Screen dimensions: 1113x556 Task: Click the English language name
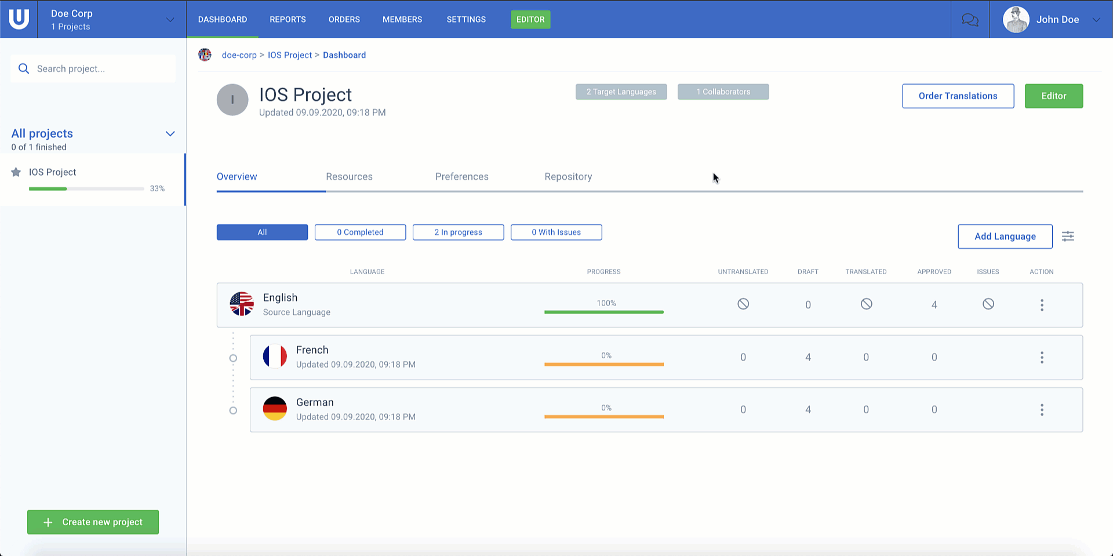(x=280, y=297)
